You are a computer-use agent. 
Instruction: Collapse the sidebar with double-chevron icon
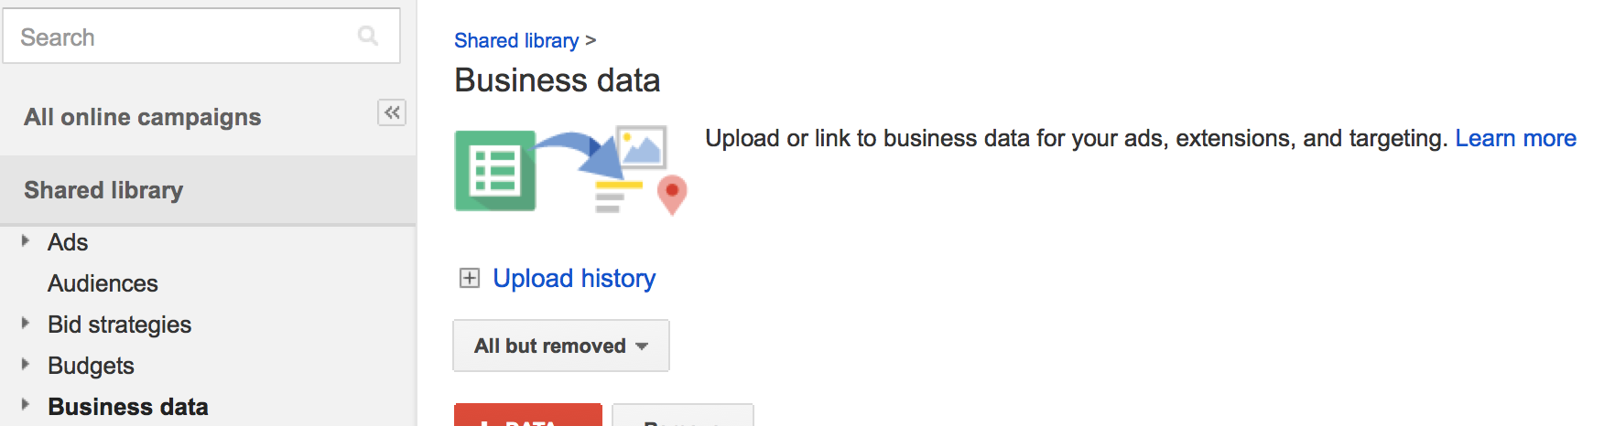pos(392,112)
